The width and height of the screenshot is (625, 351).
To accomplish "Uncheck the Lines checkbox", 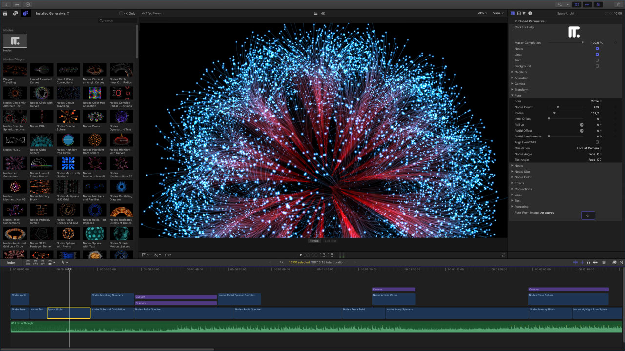I will pos(597,55).
